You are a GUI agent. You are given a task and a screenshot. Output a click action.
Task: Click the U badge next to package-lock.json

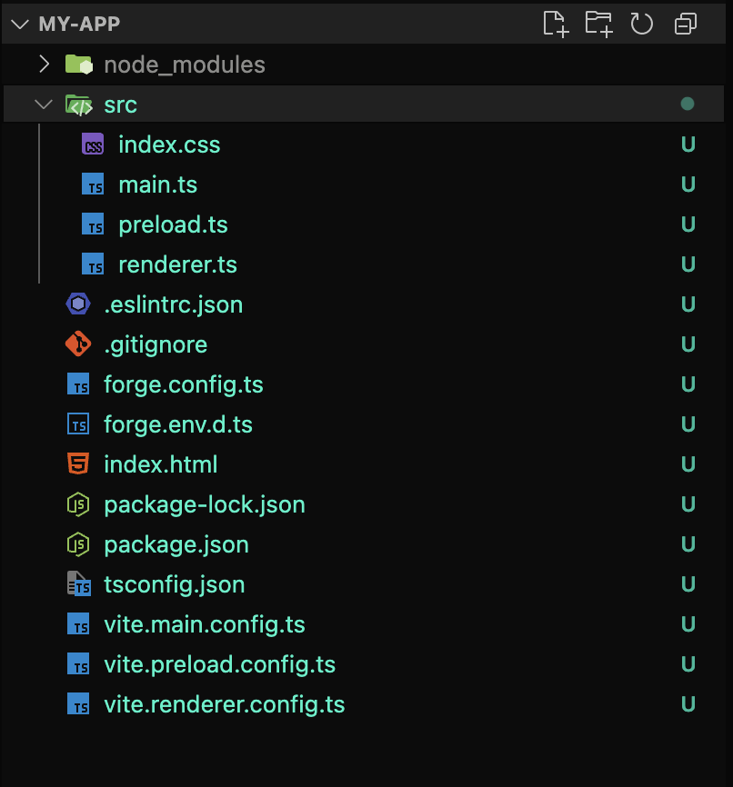point(688,503)
